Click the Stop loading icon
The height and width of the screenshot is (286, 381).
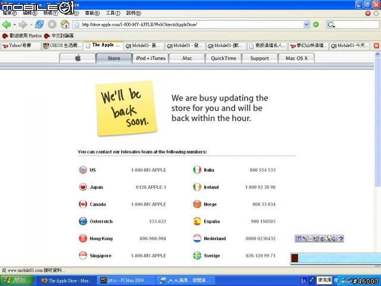pos(52,24)
